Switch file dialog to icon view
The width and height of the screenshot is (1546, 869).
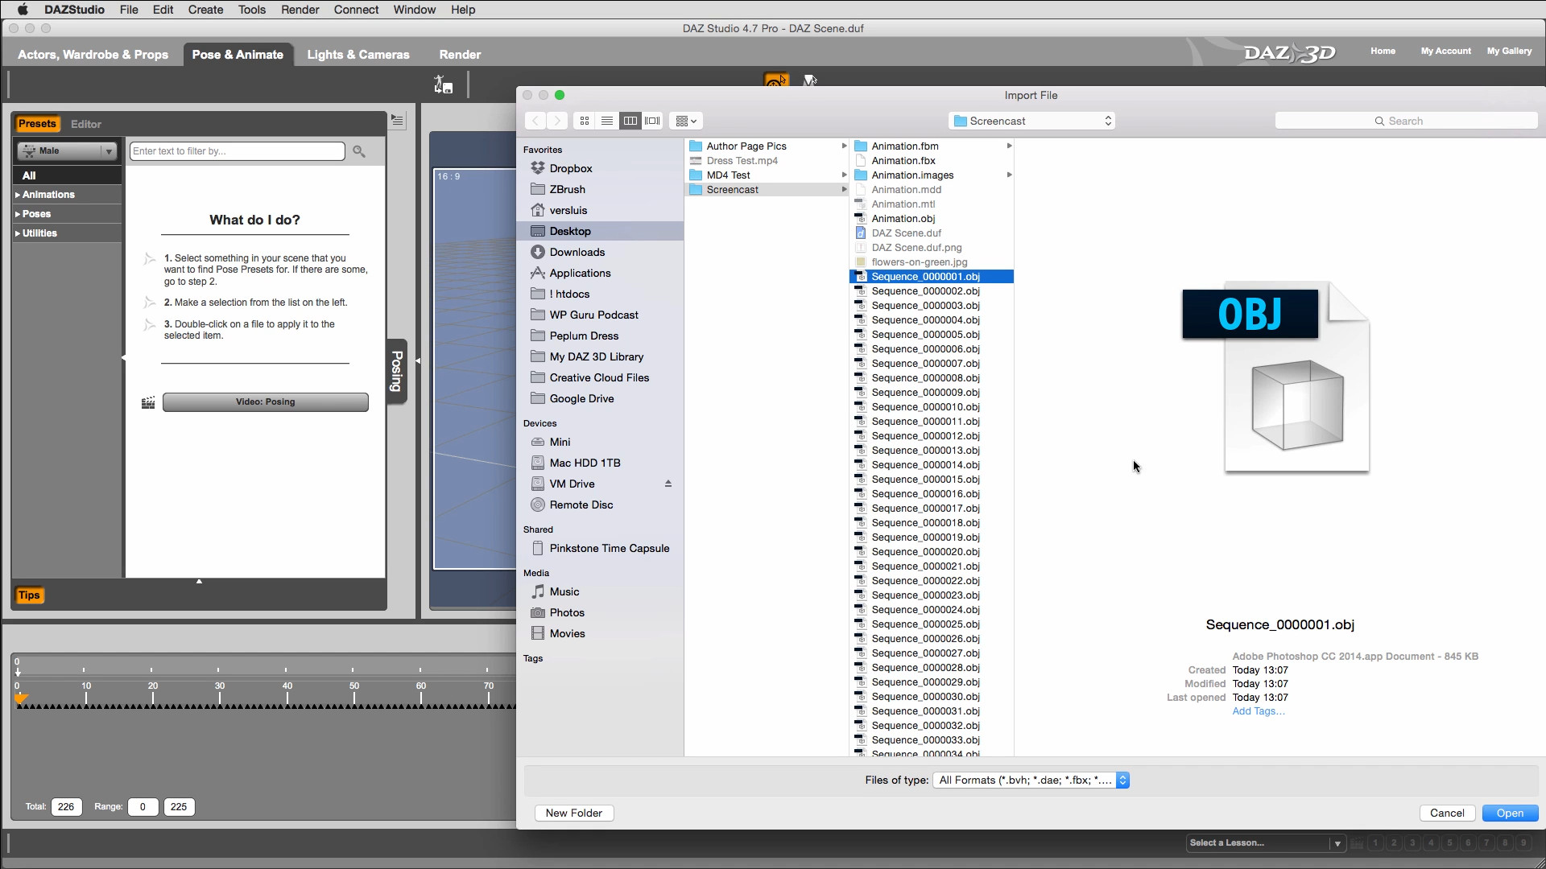585,121
